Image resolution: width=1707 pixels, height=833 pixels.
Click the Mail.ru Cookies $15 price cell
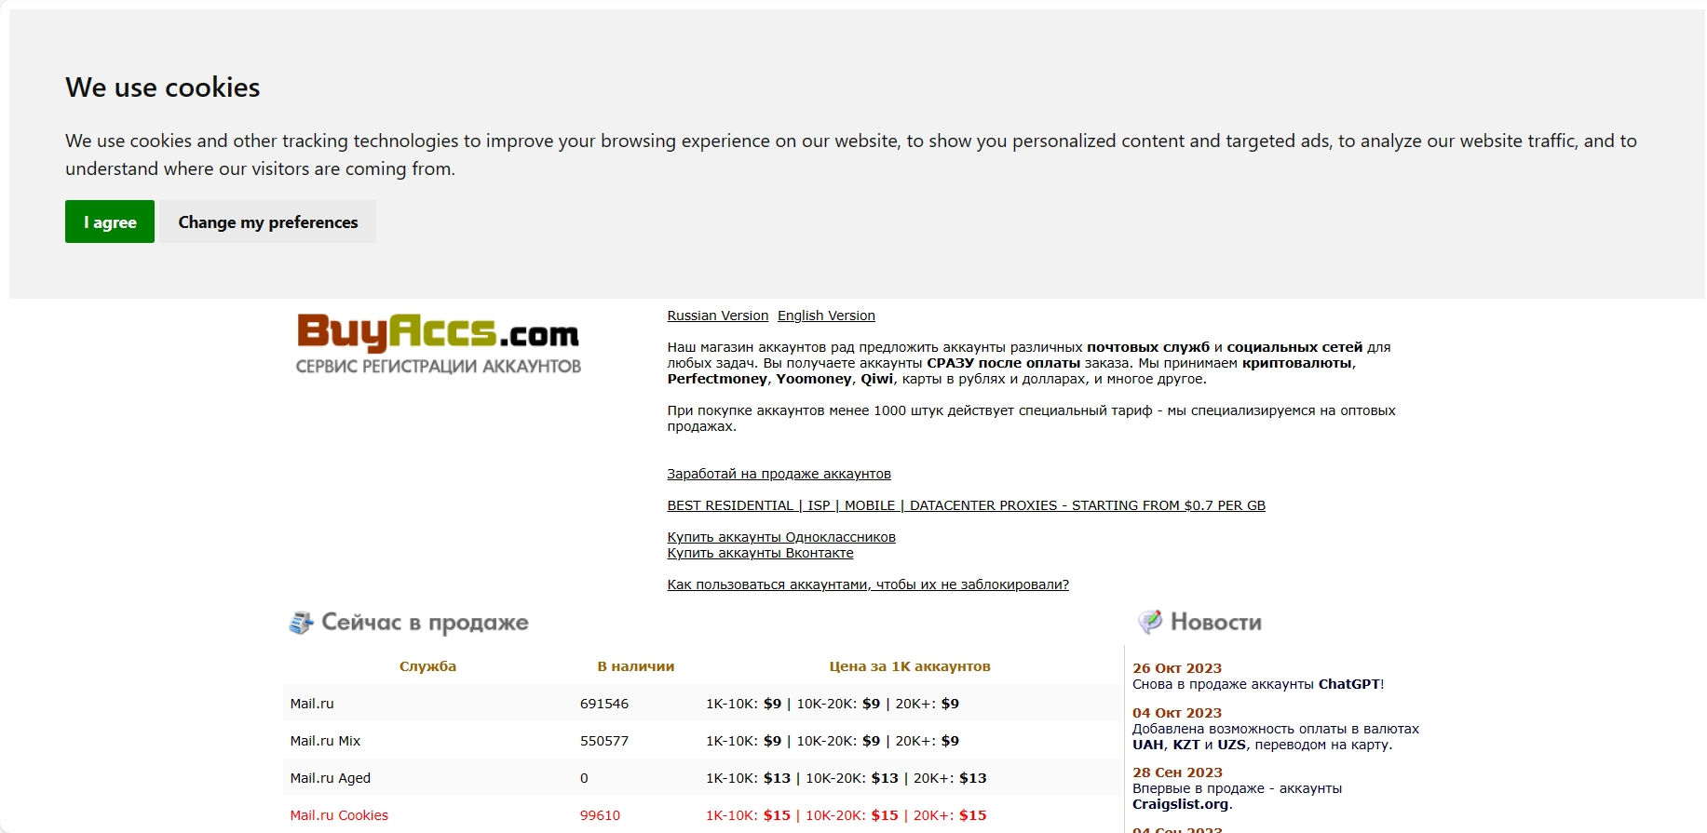[x=847, y=815]
